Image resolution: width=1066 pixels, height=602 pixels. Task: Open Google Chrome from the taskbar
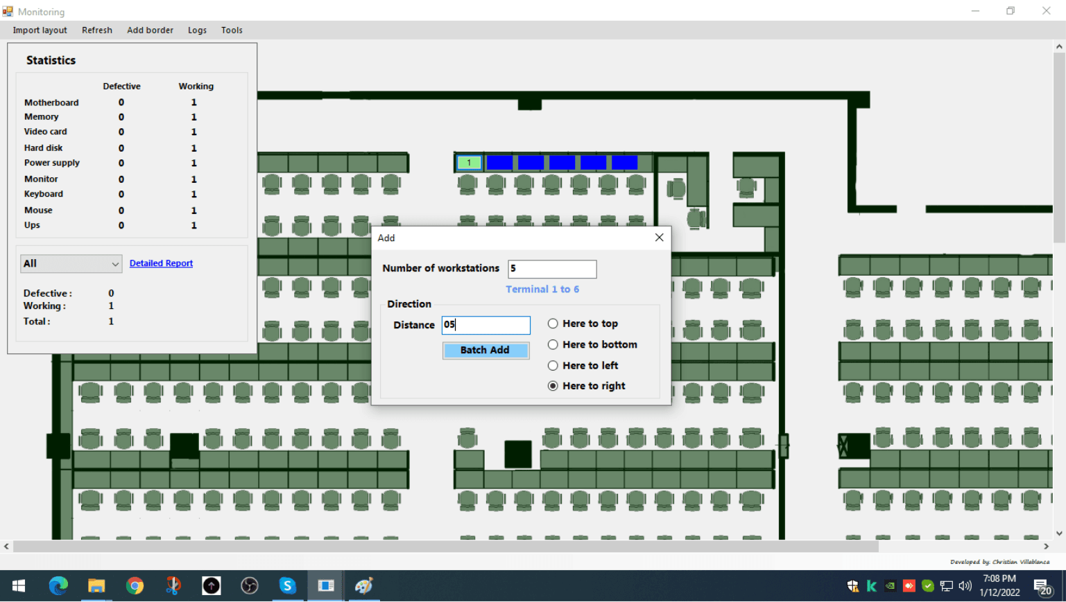(135, 585)
